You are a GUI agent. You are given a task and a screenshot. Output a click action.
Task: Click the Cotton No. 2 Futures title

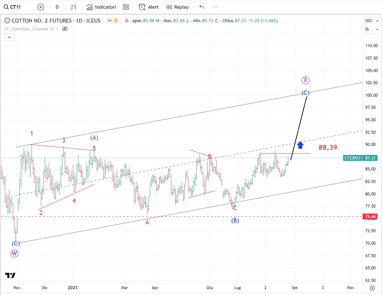[56, 21]
